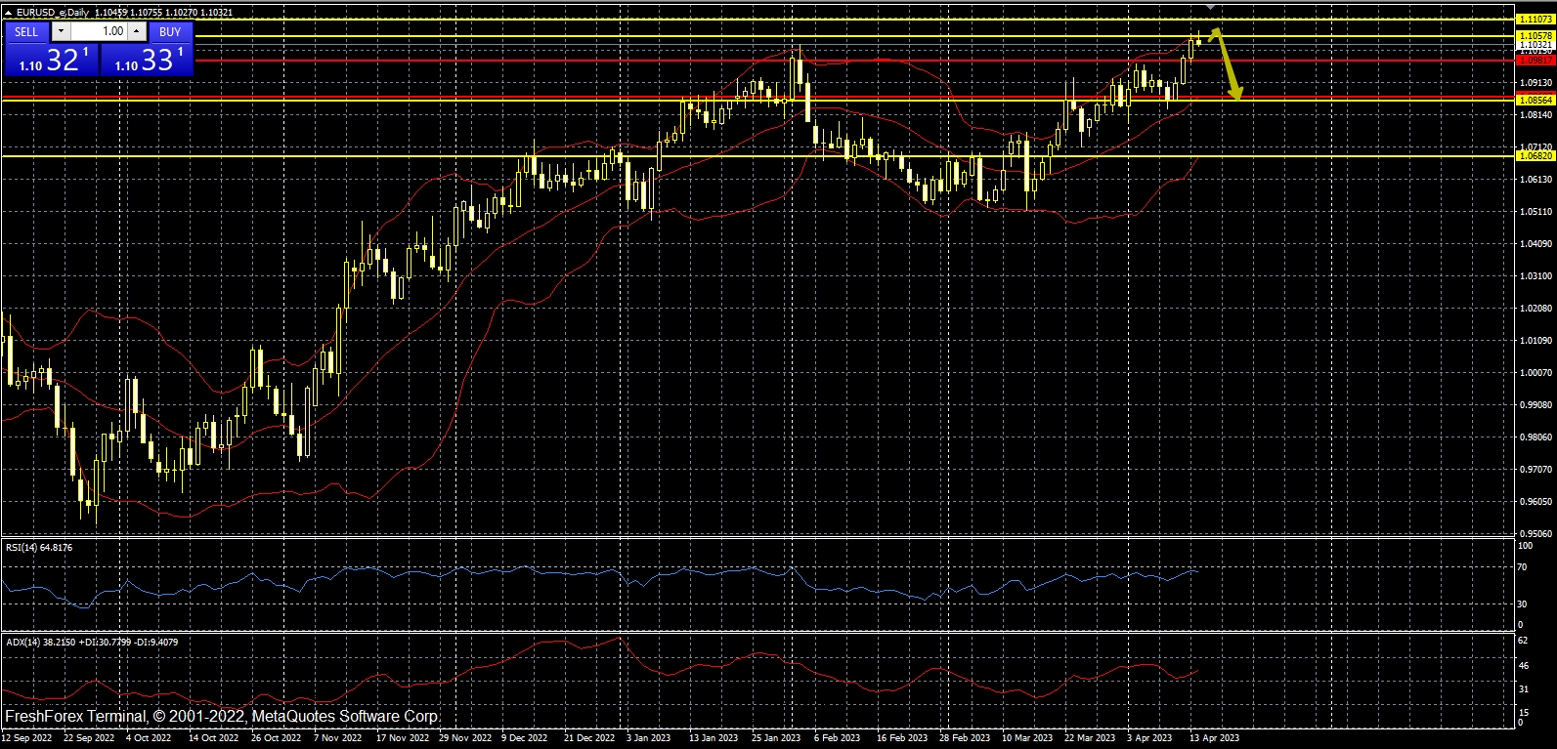The height and width of the screenshot is (749, 1557).
Task: Click the chart shift marker triangle
Action: point(1211,7)
